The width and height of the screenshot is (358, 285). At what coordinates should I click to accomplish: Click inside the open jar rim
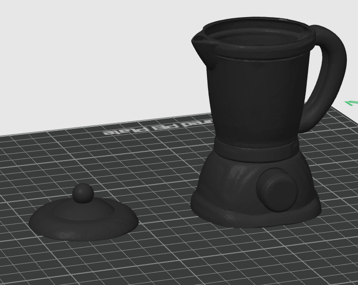257,37
